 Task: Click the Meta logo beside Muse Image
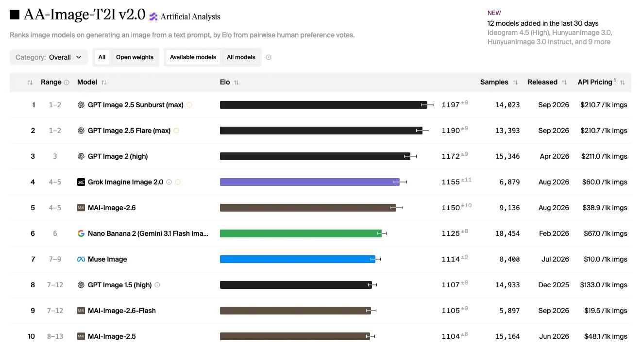coord(81,259)
